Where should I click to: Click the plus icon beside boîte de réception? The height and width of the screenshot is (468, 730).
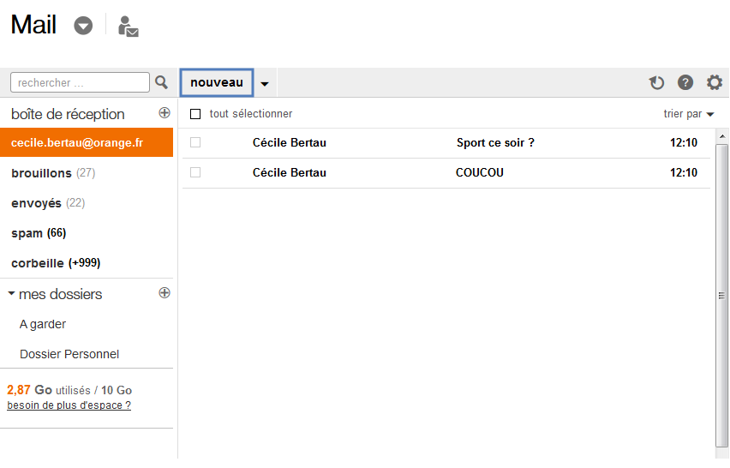coord(165,112)
